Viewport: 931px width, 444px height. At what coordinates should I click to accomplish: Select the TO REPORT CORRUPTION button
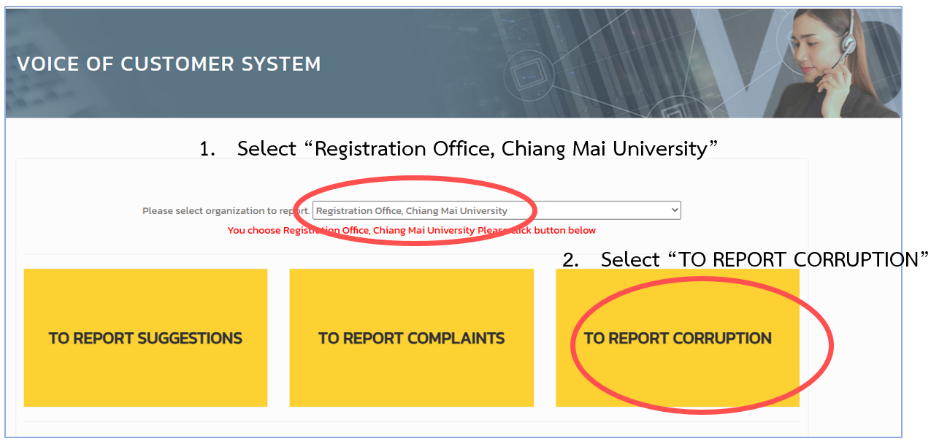(x=678, y=338)
